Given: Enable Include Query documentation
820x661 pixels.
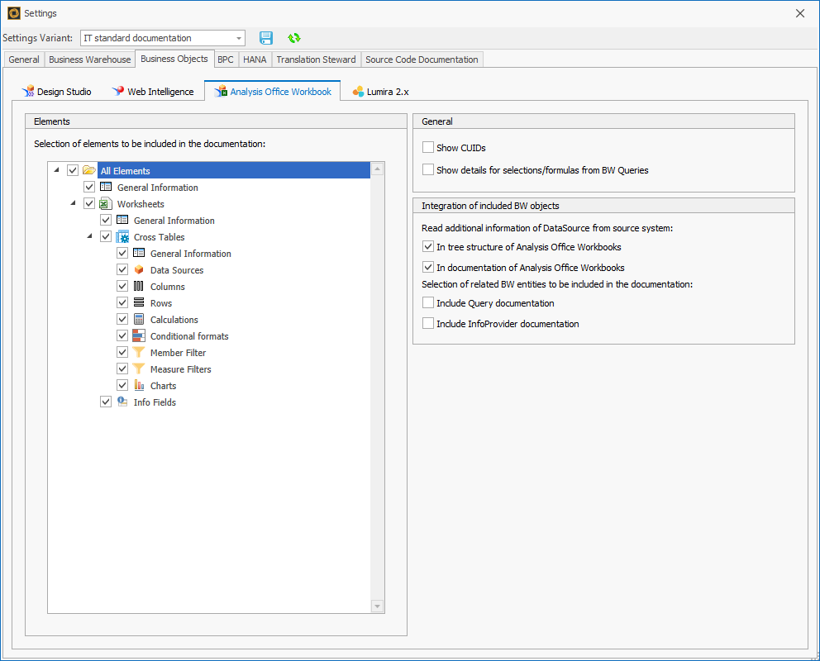Looking at the screenshot, I should pyautogui.click(x=427, y=302).
